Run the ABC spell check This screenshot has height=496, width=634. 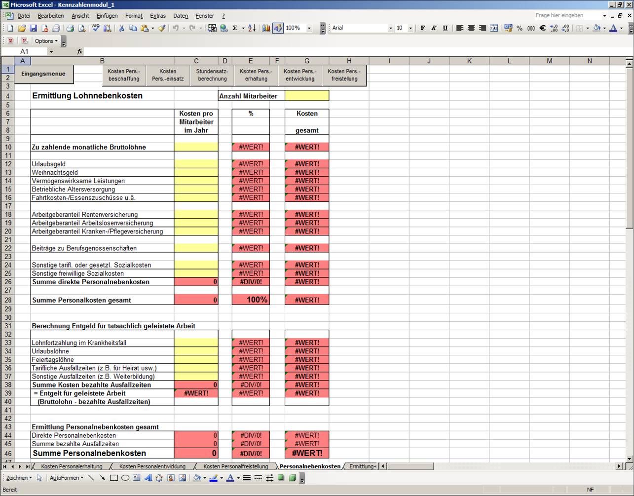pos(96,28)
